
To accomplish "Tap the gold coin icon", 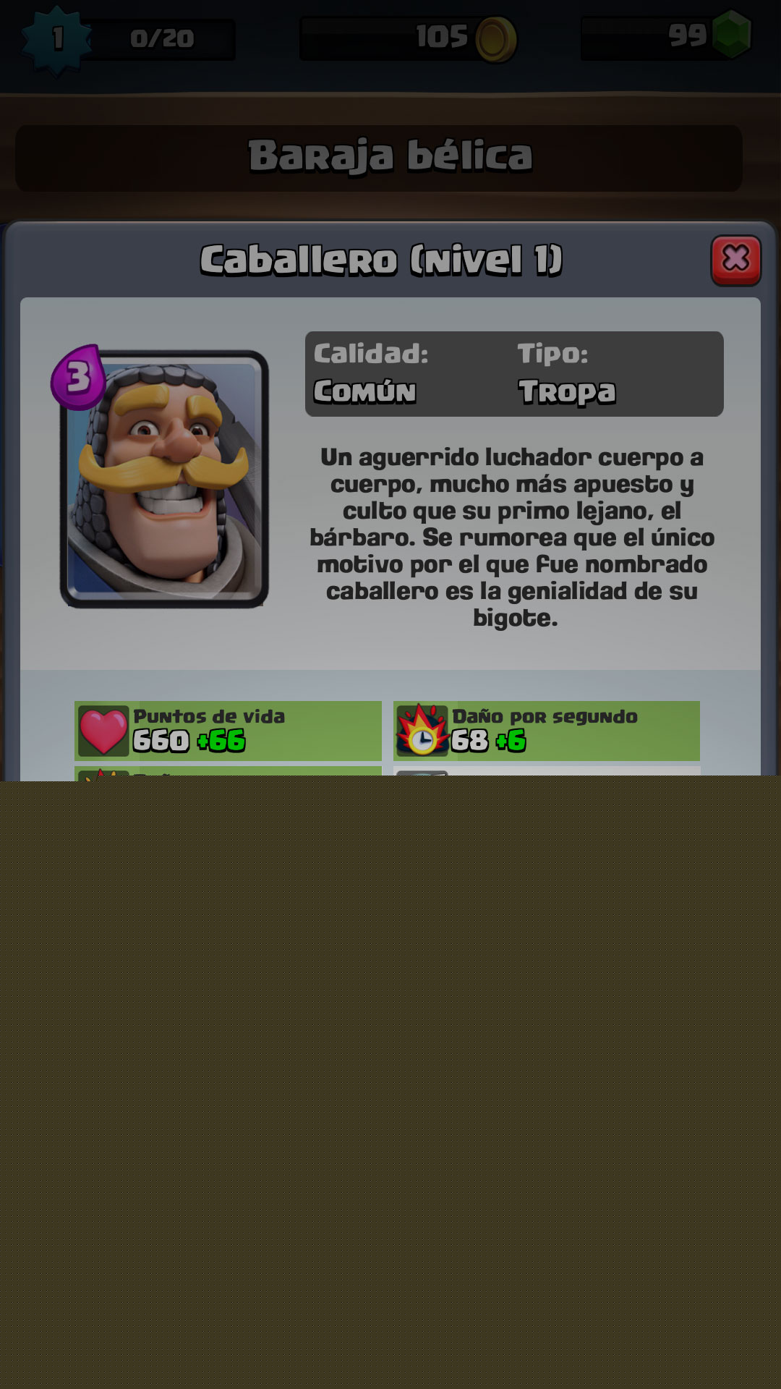I will pos(495,39).
